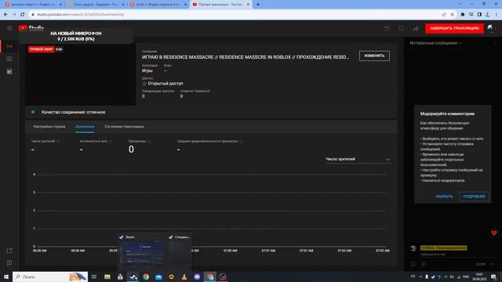Screen dimensions: 502x282
Task: Open Steam from the Windows taskbar
Action: click(x=133, y=277)
